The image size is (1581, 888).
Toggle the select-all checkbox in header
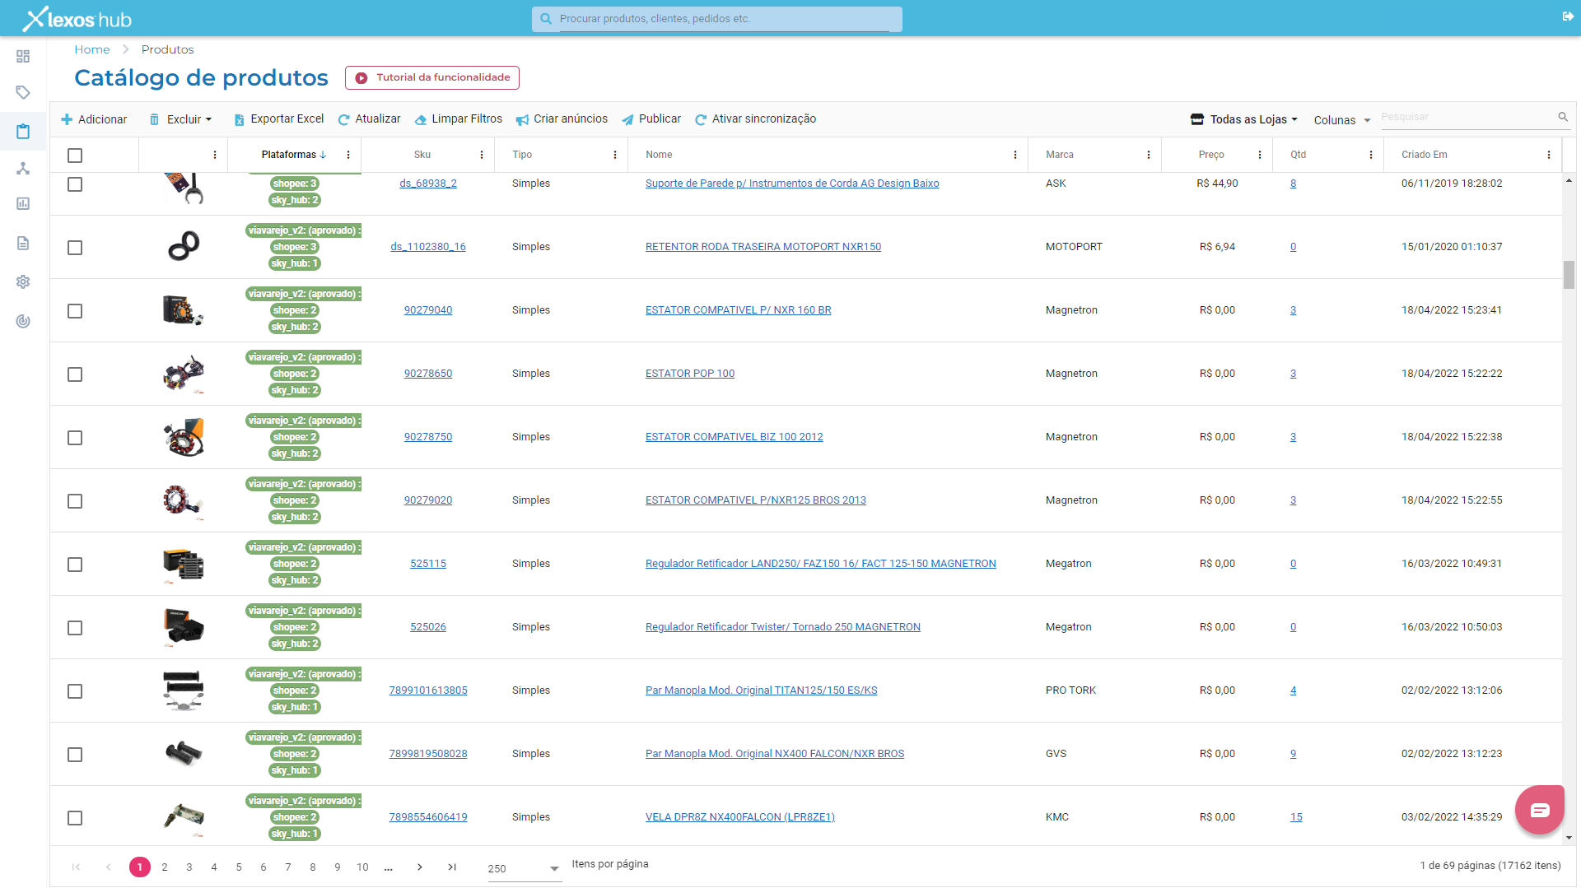(x=75, y=155)
